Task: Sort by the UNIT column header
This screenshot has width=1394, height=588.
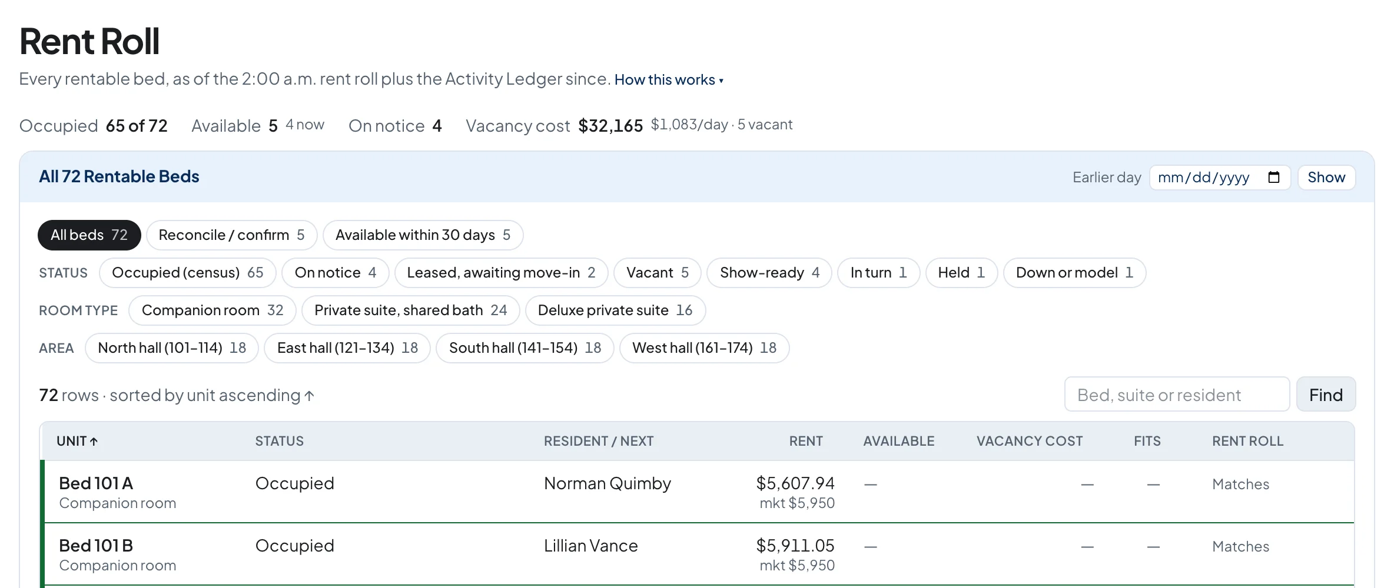Action: pos(77,441)
